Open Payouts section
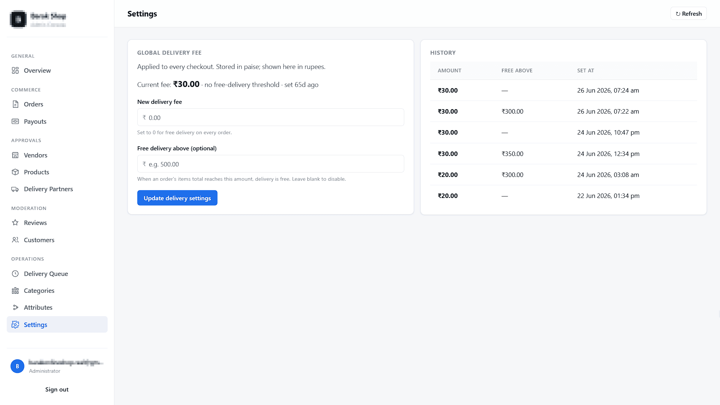 coord(57,121)
